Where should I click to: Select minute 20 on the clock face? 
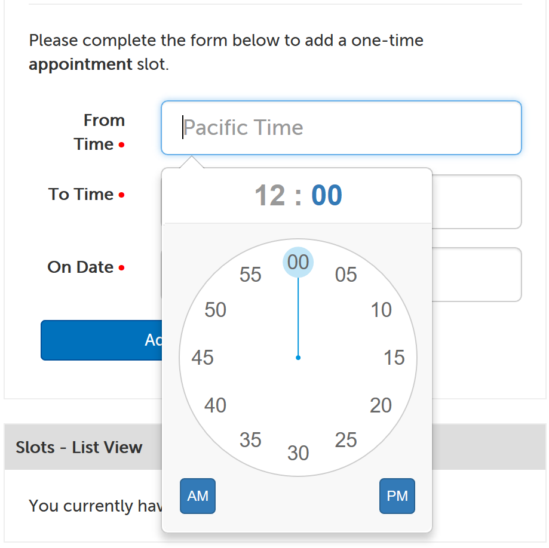381,405
